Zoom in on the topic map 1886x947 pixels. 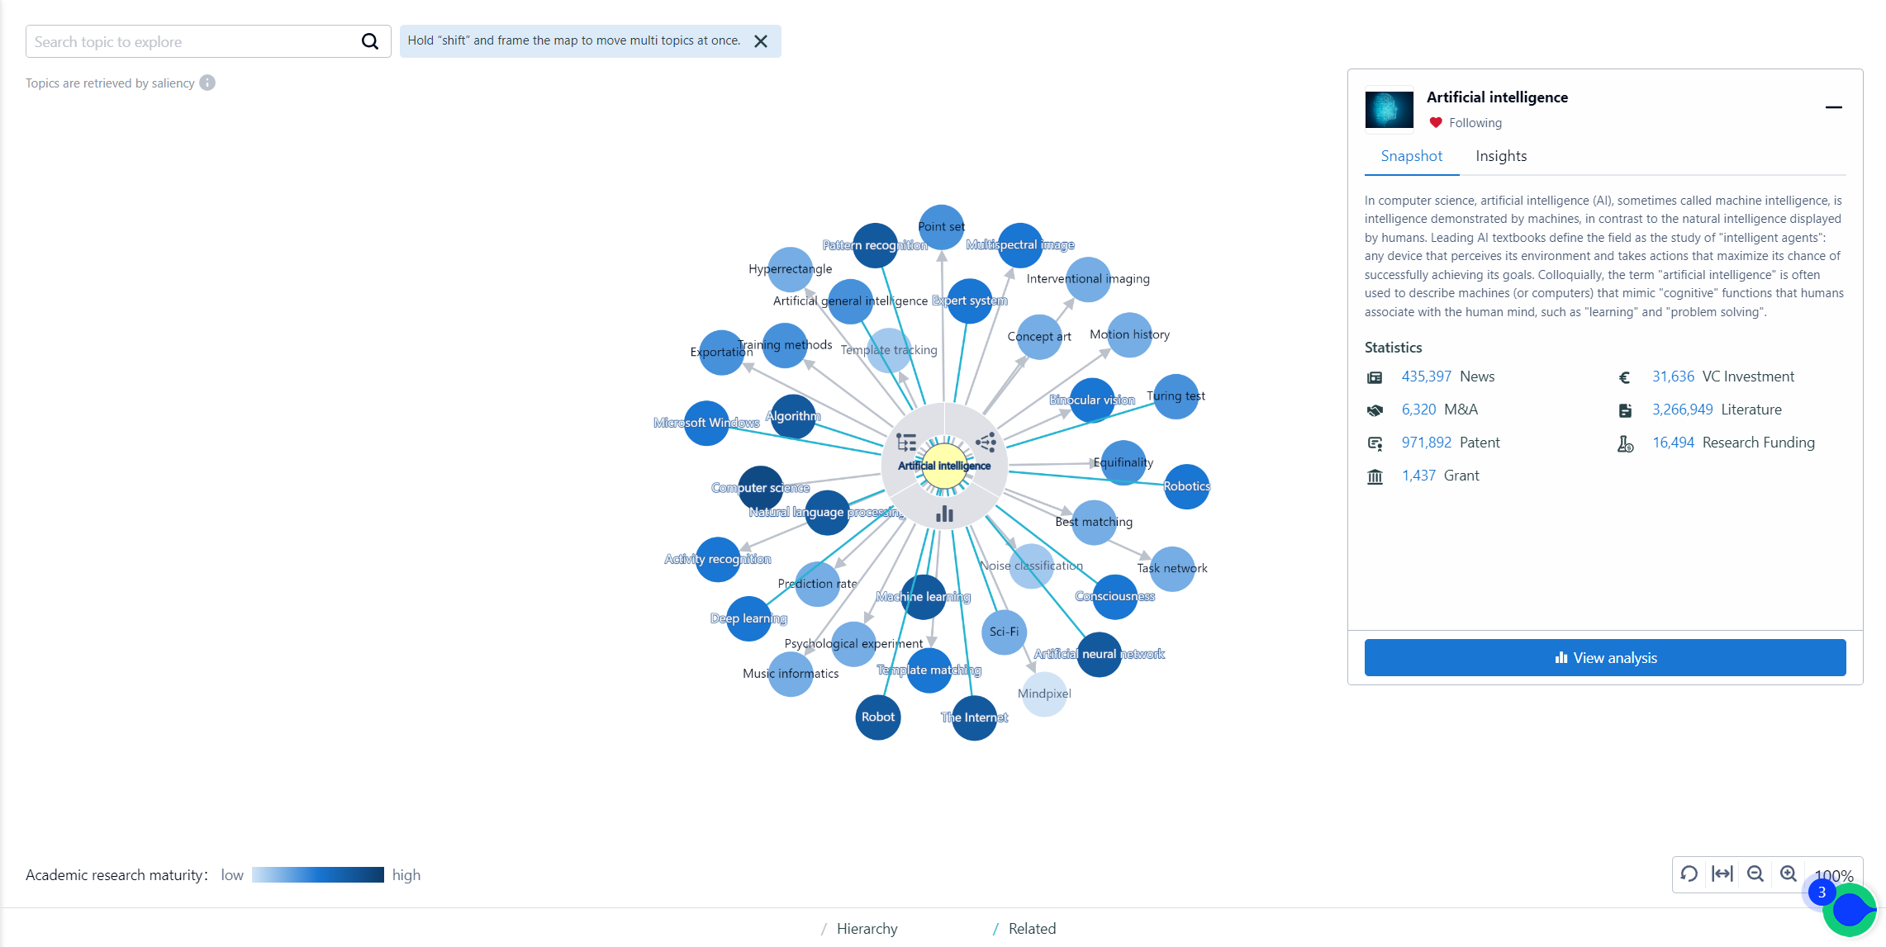tap(1789, 874)
